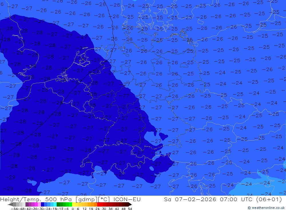Click the lightest cyan legend swatch
Screen dimensions: 286x210
point(55,204)
